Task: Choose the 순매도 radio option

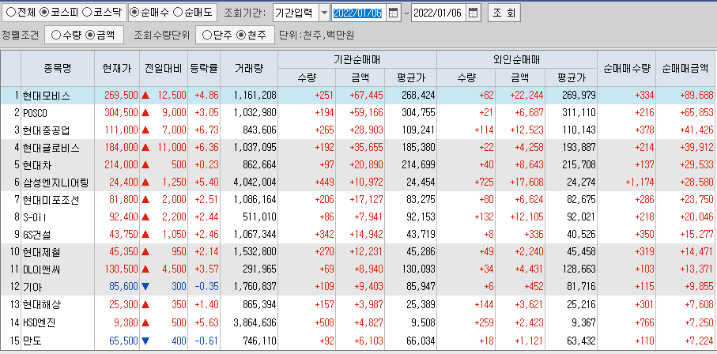Action: coord(178,13)
